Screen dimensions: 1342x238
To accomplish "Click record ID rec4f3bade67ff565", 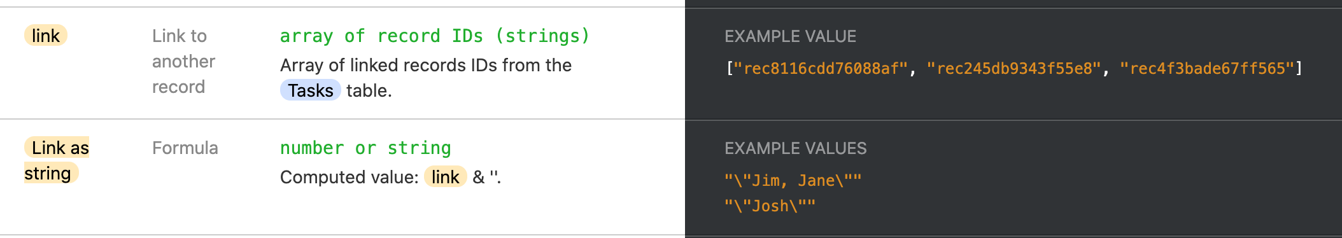I will tap(1207, 68).
